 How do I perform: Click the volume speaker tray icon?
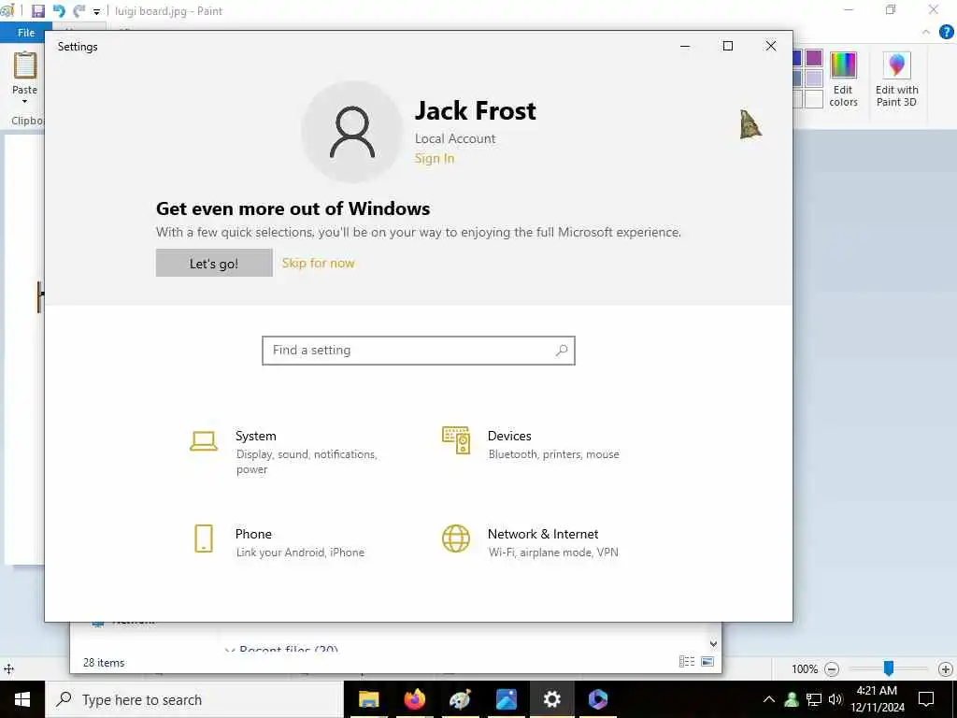click(836, 699)
